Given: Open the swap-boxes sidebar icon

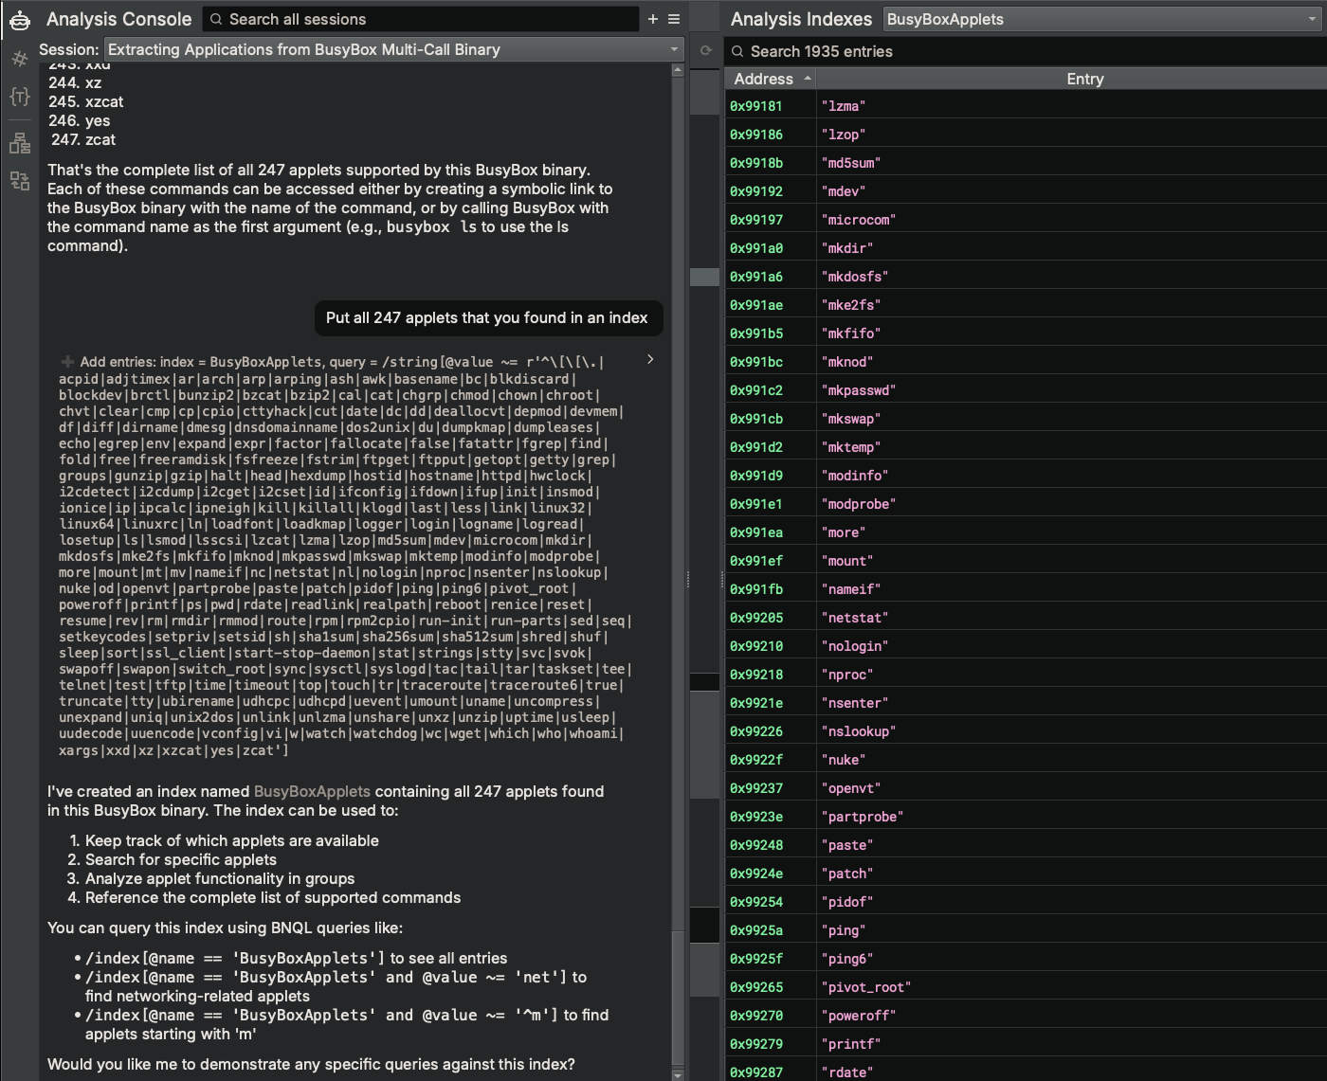Looking at the screenshot, I should click(x=20, y=181).
